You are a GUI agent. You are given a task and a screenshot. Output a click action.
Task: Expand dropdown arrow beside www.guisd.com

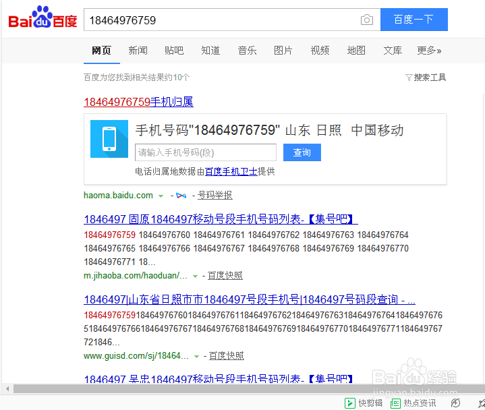[x=196, y=357]
